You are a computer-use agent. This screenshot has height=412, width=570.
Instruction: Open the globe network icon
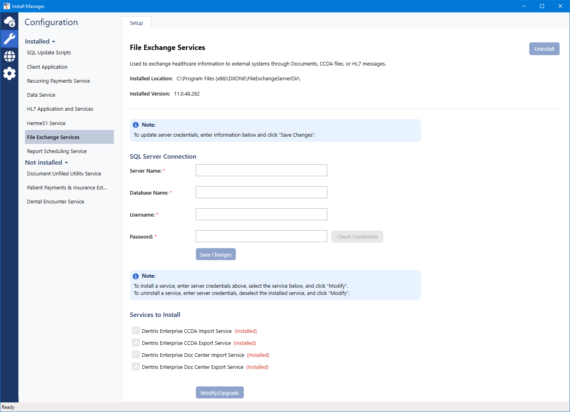click(x=10, y=56)
